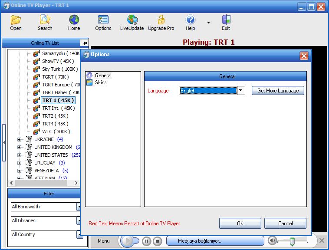Viewport: 329px width, 250px height.
Task: Expand the UNITED STATES country node
Action: pos(19,155)
